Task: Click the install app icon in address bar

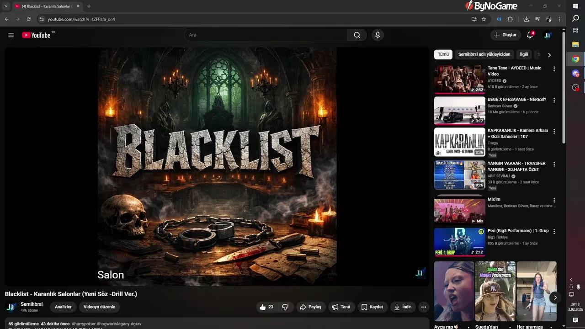Action: pyautogui.click(x=474, y=19)
